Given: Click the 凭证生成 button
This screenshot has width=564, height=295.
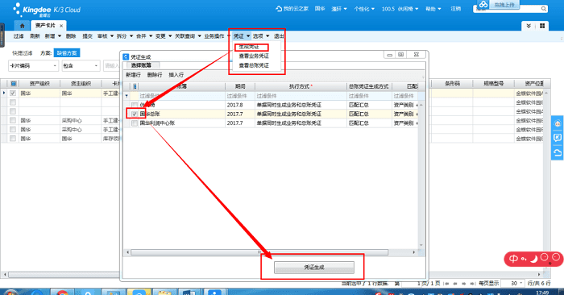Looking at the screenshot, I should 314,268.
